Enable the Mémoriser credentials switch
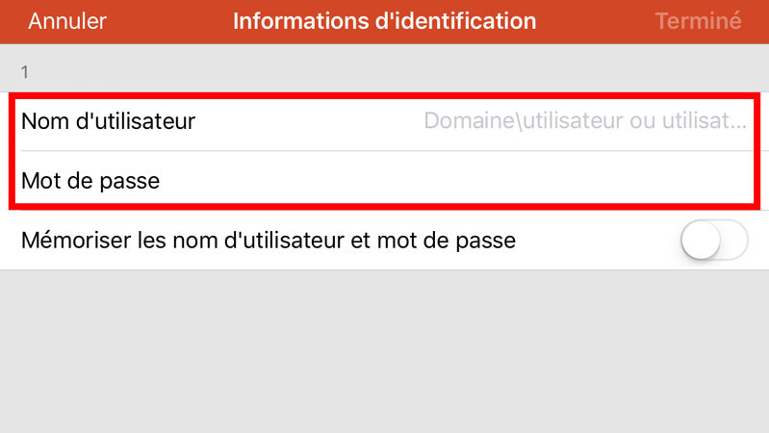 [x=714, y=241]
